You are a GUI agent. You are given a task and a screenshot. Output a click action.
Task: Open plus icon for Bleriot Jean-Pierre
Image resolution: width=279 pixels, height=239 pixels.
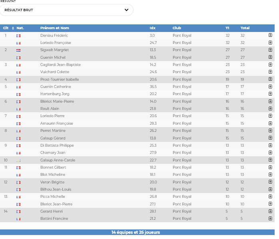click(270, 204)
